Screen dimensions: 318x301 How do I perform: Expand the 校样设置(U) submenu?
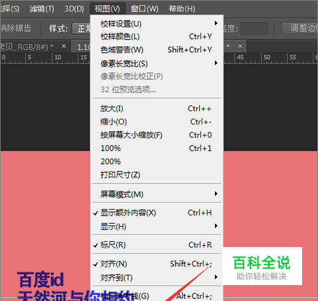click(157, 23)
